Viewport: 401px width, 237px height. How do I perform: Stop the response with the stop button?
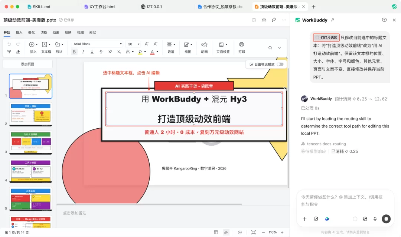[386, 219]
